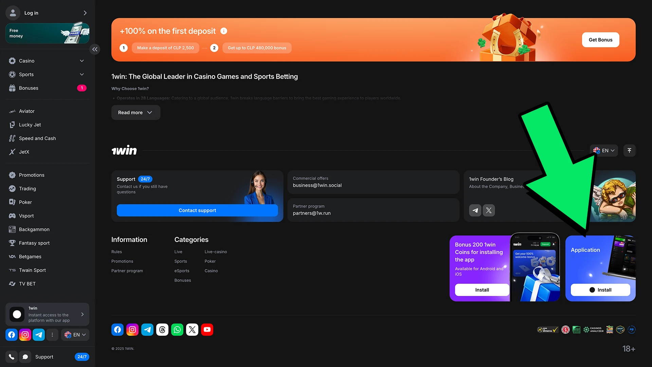Open JetX game in sidebar
Screen dimensions: 652x367
point(47,152)
